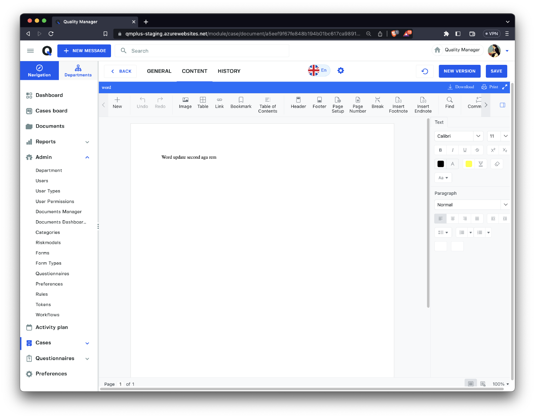Enable center paragraph alignment
Image resolution: width=535 pixels, height=418 pixels.
[x=452, y=219]
